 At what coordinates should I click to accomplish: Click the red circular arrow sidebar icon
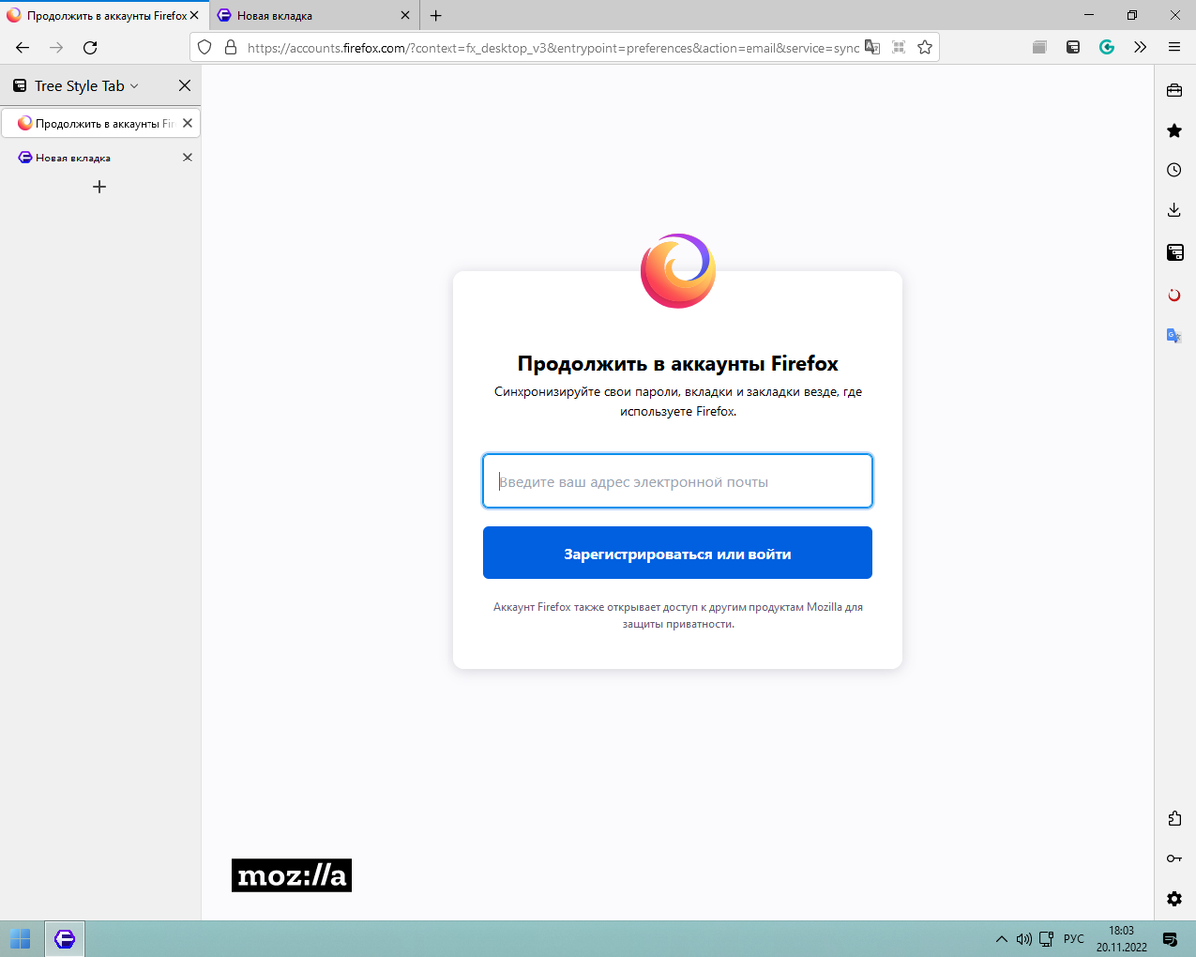coord(1174,295)
